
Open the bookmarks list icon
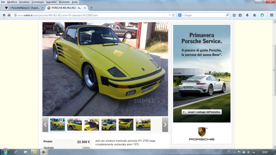coord(240,15)
